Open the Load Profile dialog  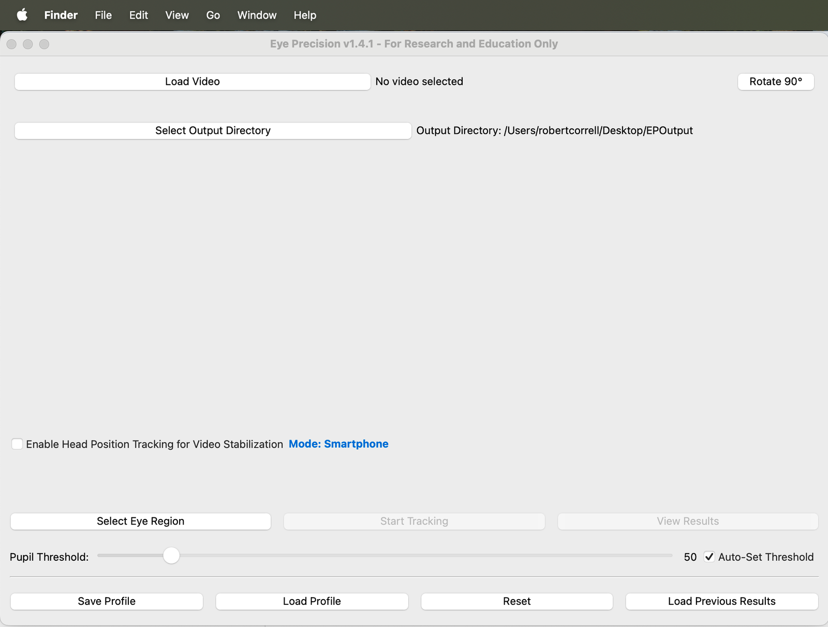click(x=312, y=601)
